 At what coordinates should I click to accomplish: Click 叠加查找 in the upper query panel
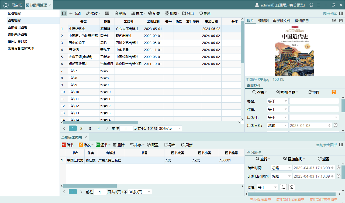pos(287,92)
